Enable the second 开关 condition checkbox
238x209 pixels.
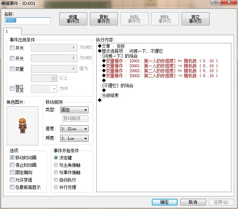12,58
